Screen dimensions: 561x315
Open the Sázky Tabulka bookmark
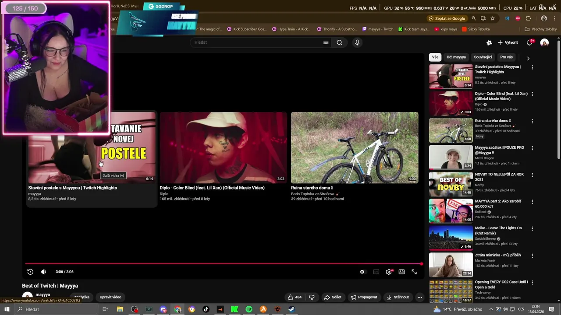tap(475, 29)
